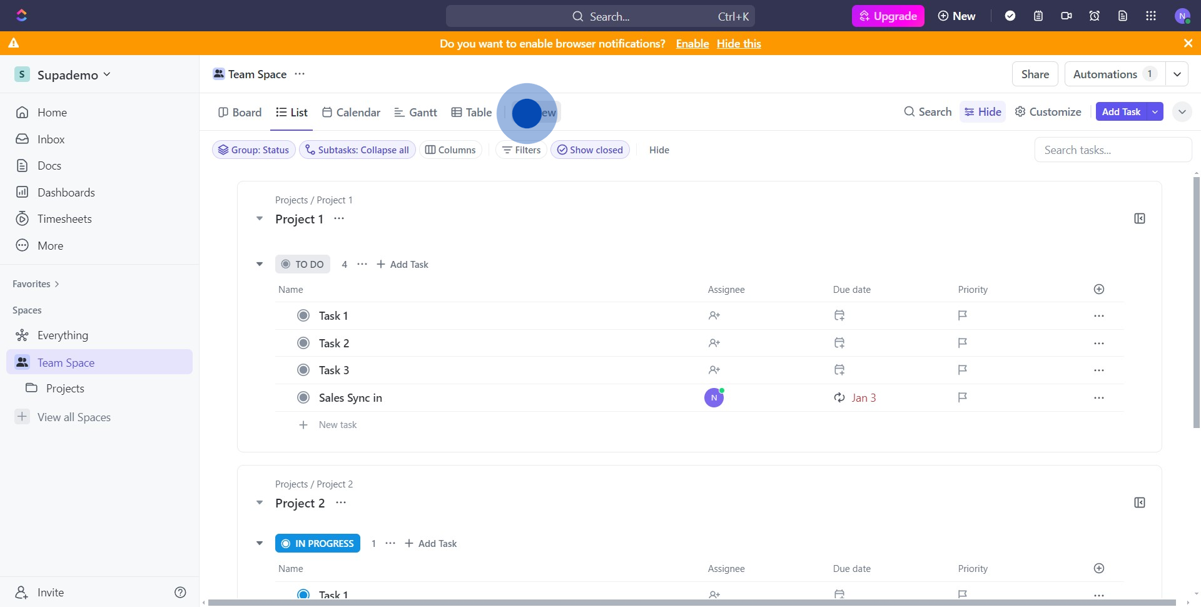Click the record clip camera icon

1067,16
